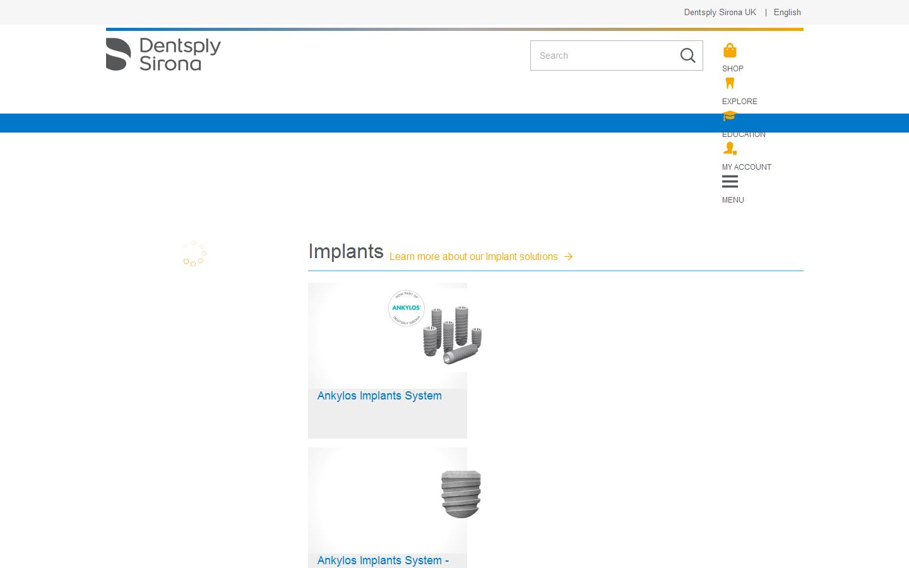Click the Dentsply Sirona logo
Image resolution: width=909 pixels, height=568 pixels.
pyautogui.click(x=163, y=54)
